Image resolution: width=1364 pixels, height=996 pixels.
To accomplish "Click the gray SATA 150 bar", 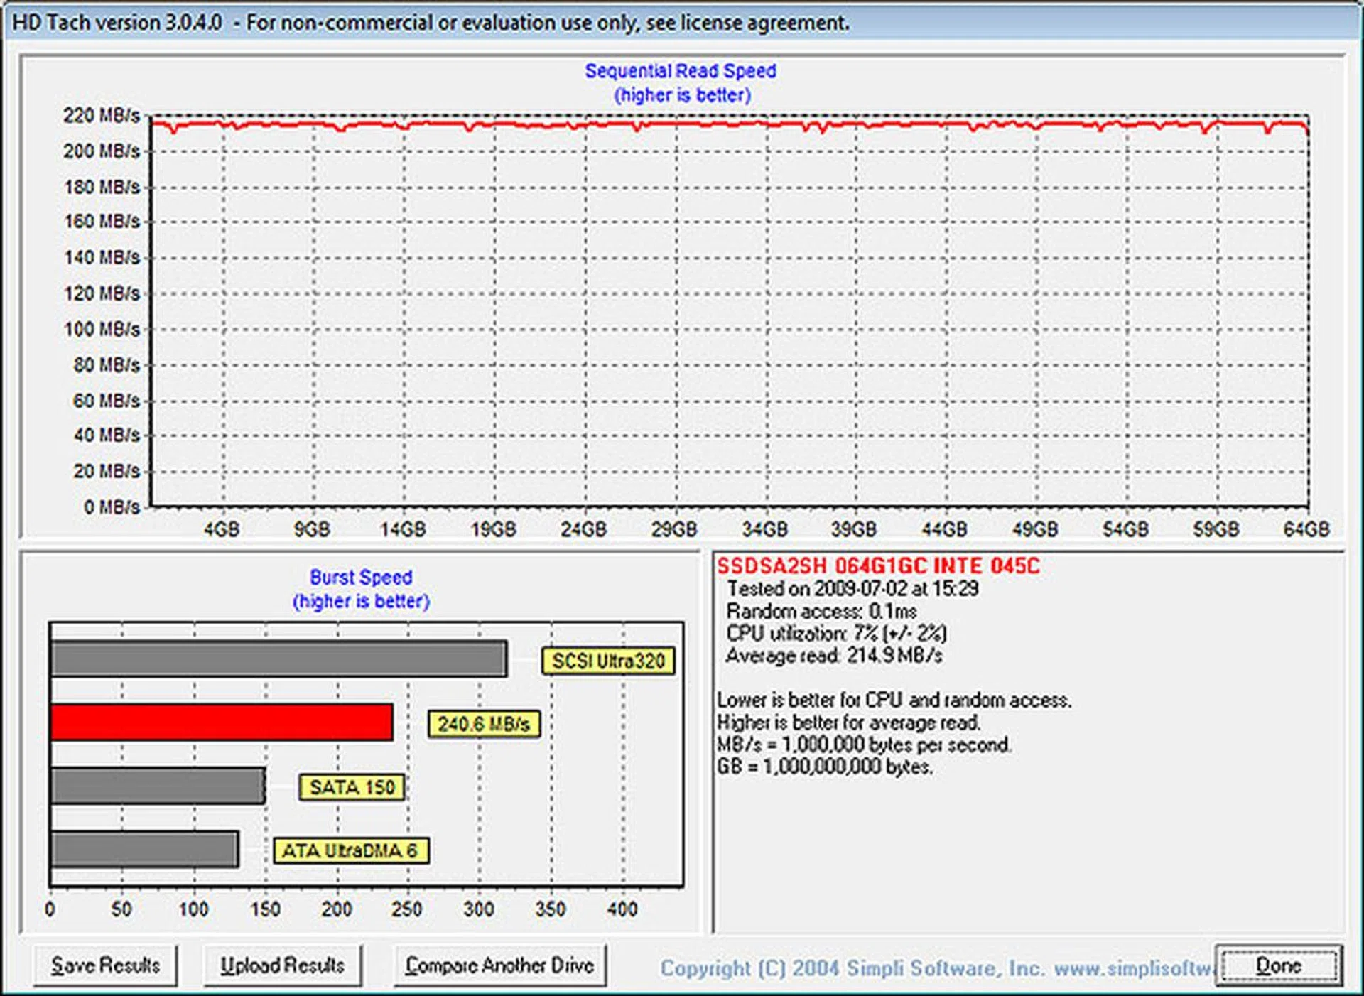I will click(158, 786).
